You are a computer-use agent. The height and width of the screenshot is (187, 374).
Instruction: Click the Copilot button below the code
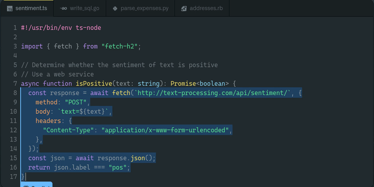tap(36, 185)
